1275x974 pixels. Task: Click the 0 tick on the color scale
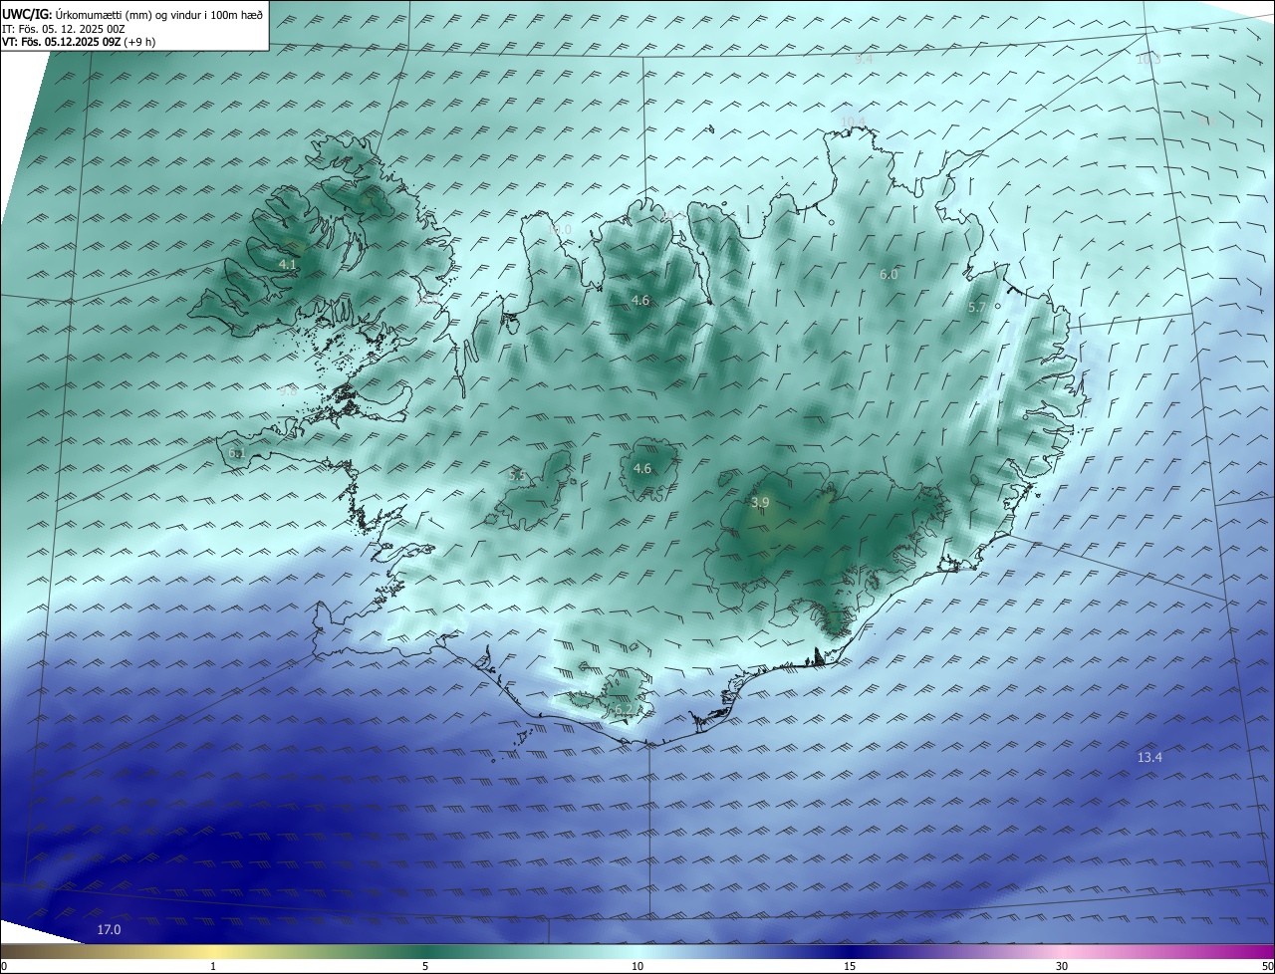point(4,966)
